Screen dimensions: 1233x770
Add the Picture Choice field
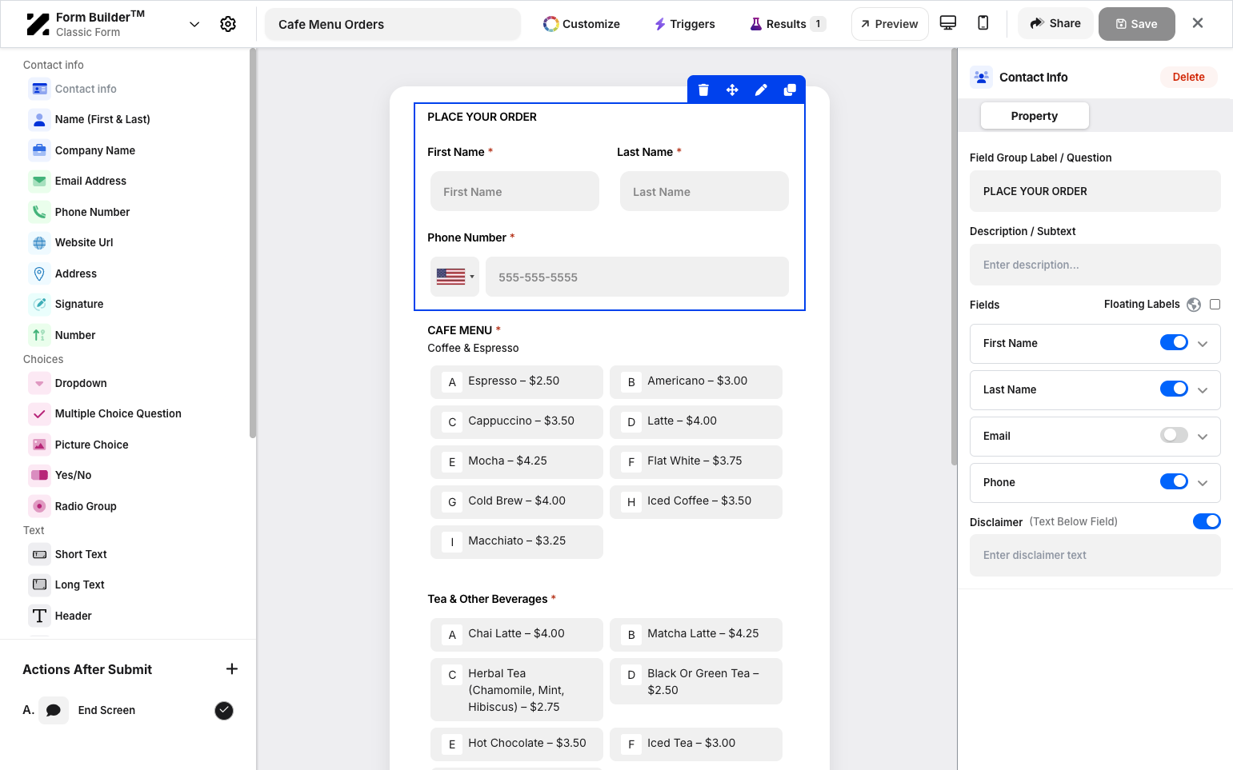(x=91, y=445)
